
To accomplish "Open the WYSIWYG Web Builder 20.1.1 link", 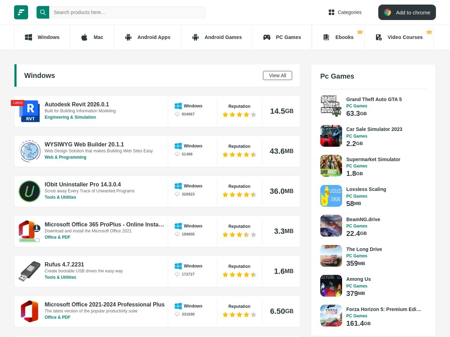I will pos(84,144).
